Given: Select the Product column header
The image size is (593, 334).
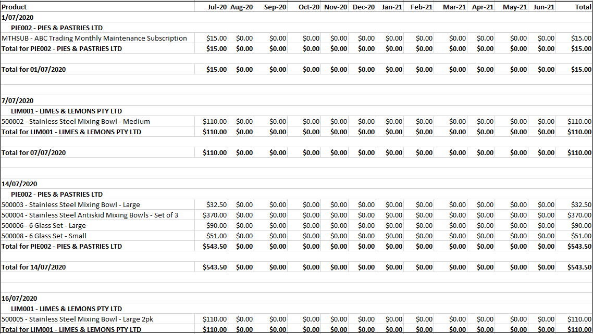Looking at the screenshot, I should tap(15, 7).
